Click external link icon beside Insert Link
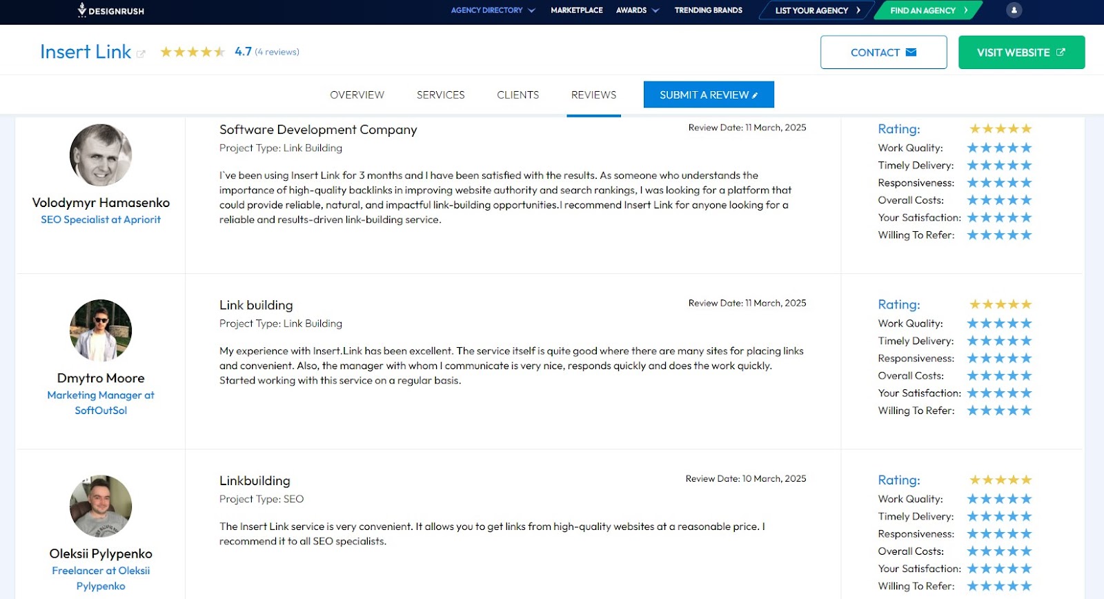This screenshot has width=1104, height=599. point(141,54)
